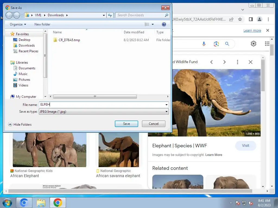Click Google voice search microphone
The image size is (278, 208).
click(204, 44)
